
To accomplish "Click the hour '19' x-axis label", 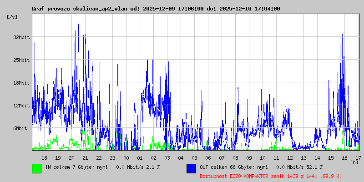I will click(58, 158).
